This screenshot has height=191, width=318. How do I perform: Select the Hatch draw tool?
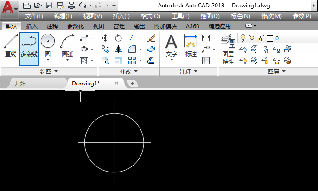click(x=84, y=60)
